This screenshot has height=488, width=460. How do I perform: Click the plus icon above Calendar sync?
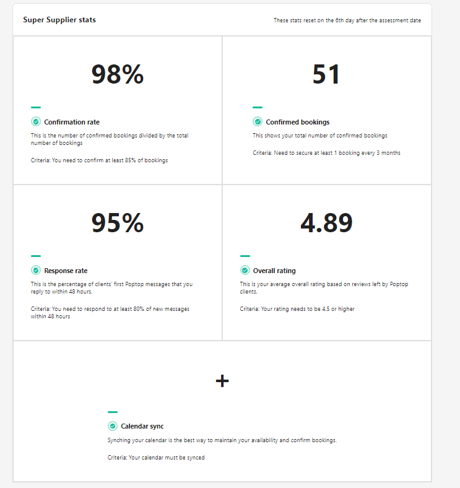tap(222, 381)
